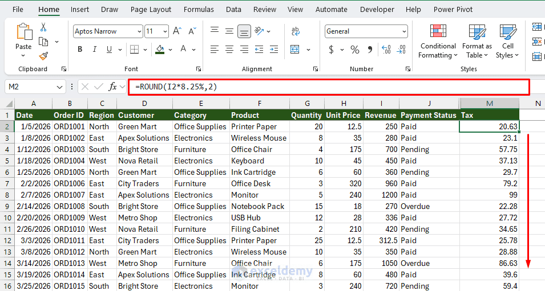Click Increase Decimal icon

pyautogui.click(x=386, y=50)
